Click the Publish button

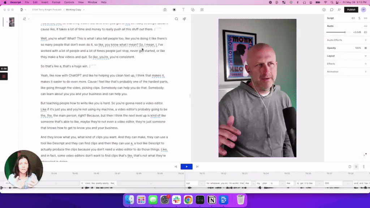[351, 10]
